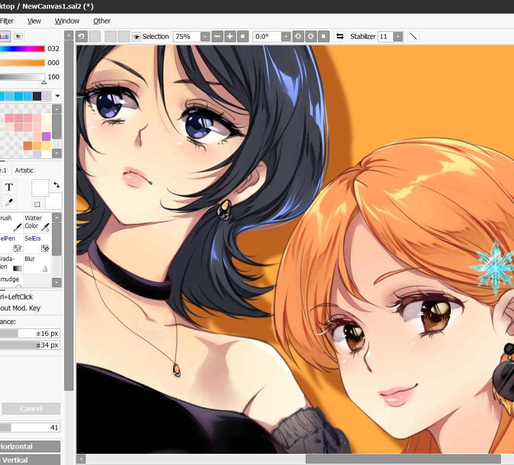Screen dimensions: 514x465
Task: Open the Window menu
Action: [x=67, y=21]
